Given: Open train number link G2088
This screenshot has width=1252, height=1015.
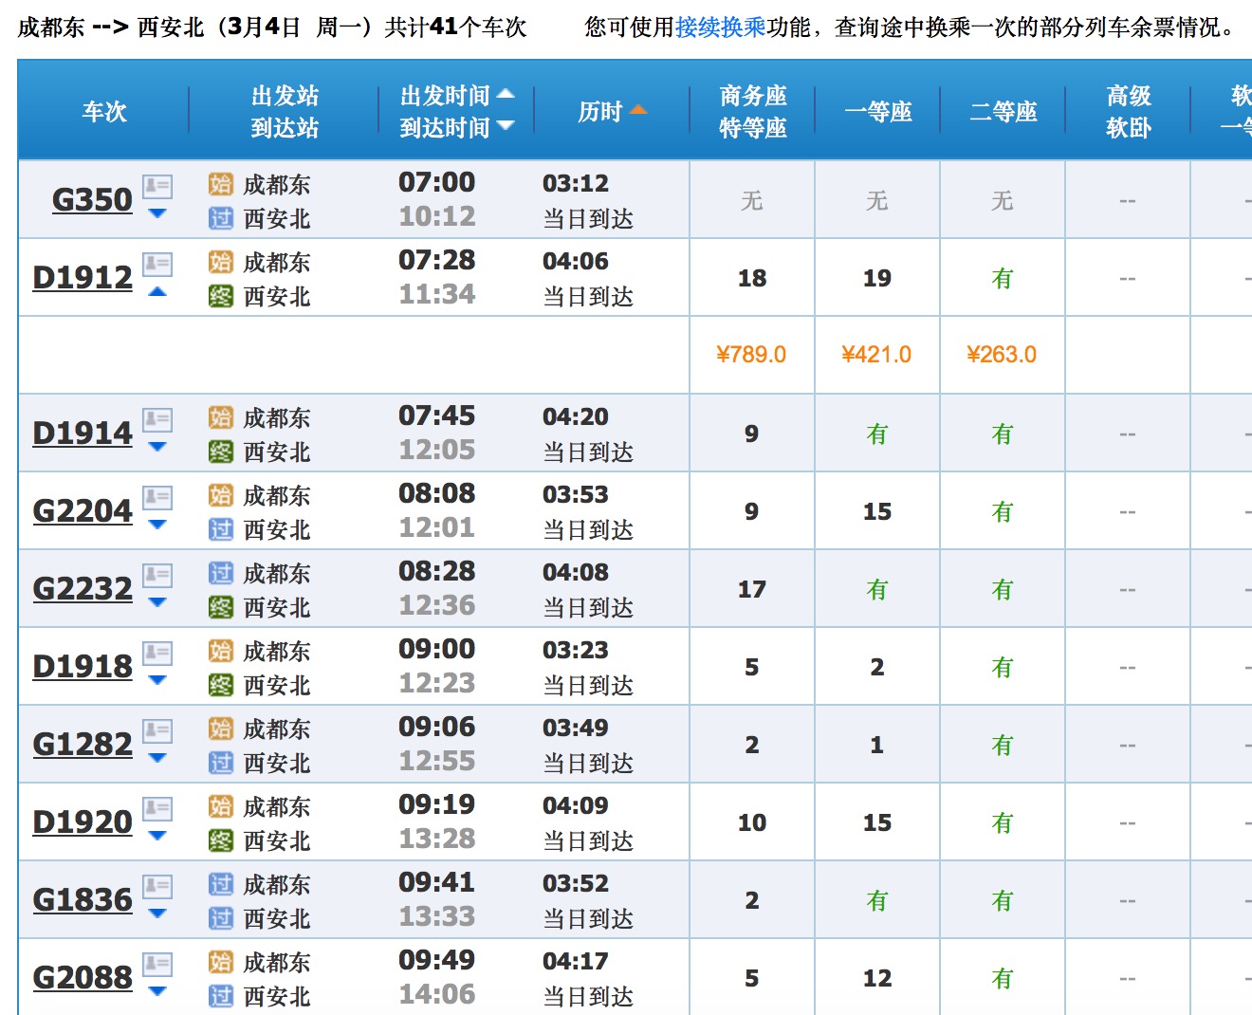Looking at the screenshot, I should (x=83, y=978).
